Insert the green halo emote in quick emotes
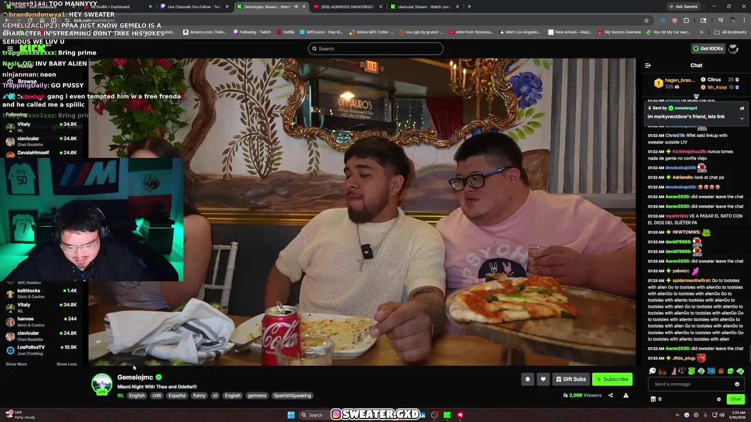Screen dimensions: 751x422 point(691,371)
